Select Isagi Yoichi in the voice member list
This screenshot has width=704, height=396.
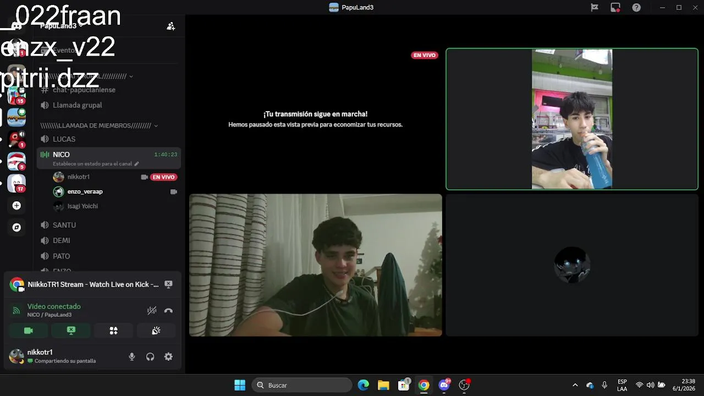(x=82, y=206)
